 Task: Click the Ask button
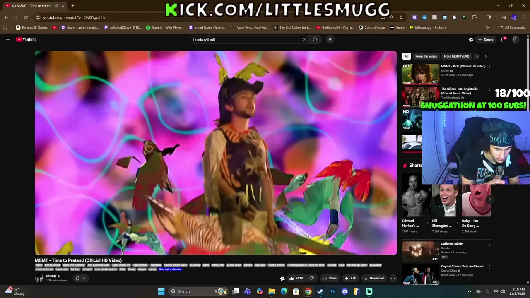pyautogui.click(x=350, y=279)
